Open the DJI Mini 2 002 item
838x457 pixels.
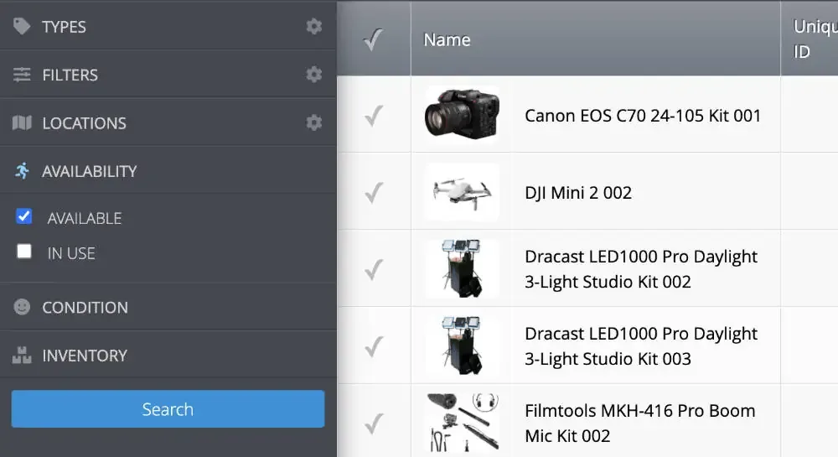click(x=577, y=193)
